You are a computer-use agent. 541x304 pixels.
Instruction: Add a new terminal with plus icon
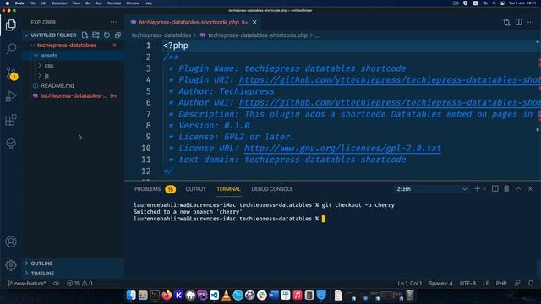pos(477,188)
